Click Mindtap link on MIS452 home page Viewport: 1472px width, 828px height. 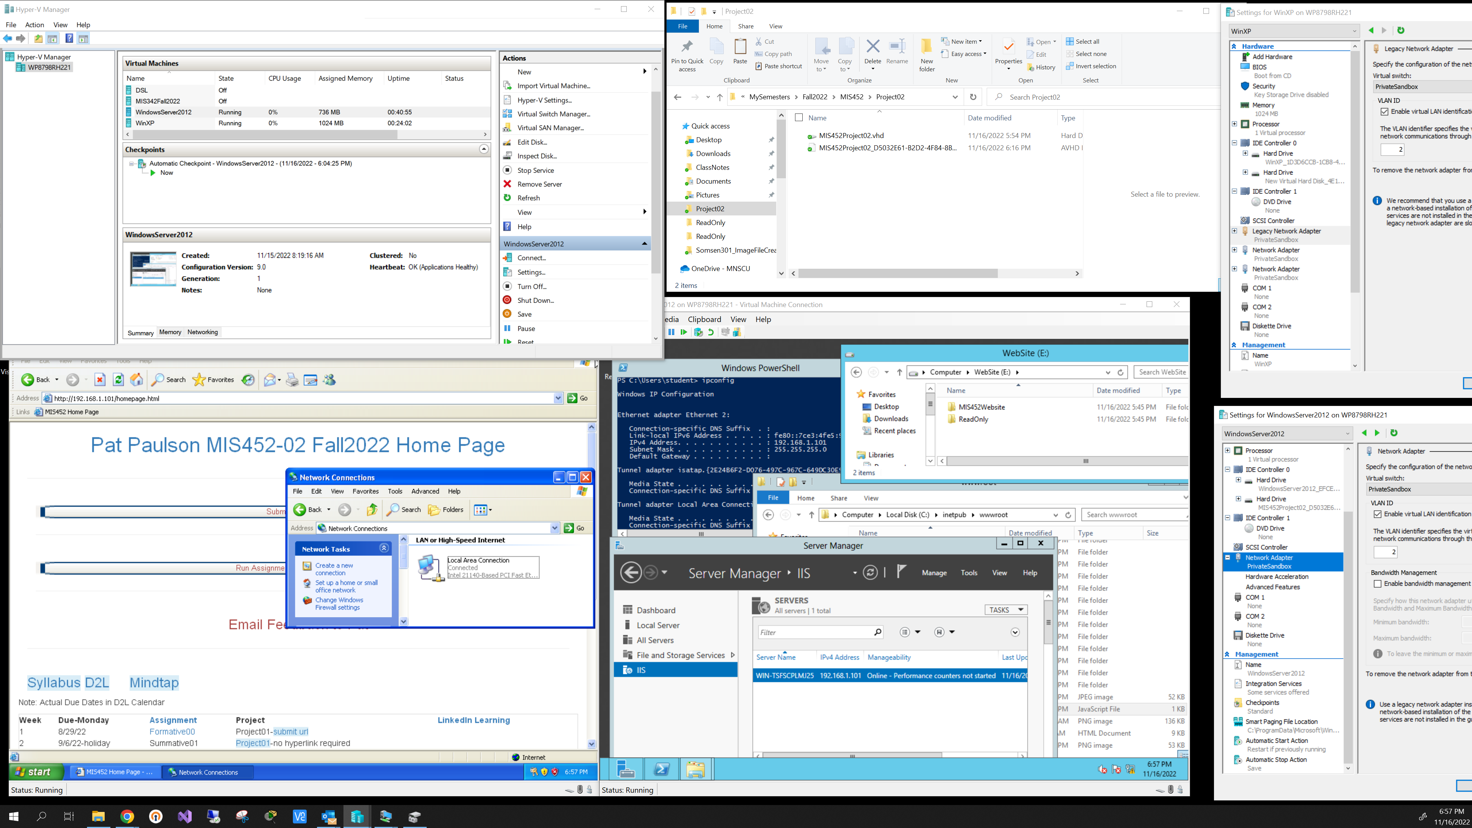tap(154, 682)
